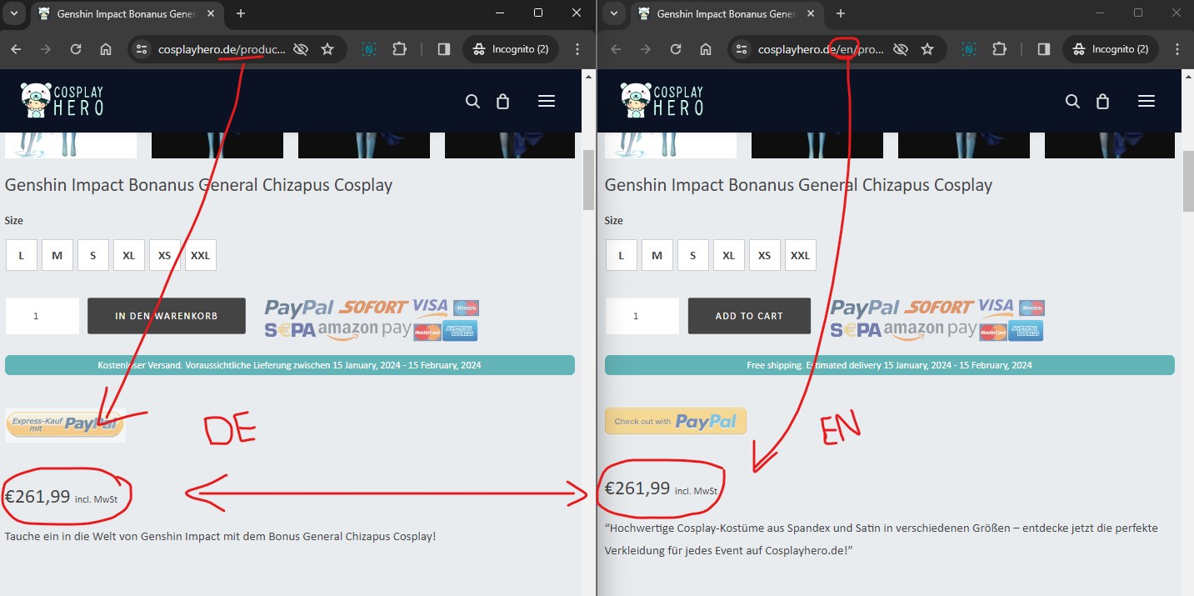Image resolution: width=1194 pixels, height=596 pixels.
Task: Open shopping bag in left window header
Action: 502,101
